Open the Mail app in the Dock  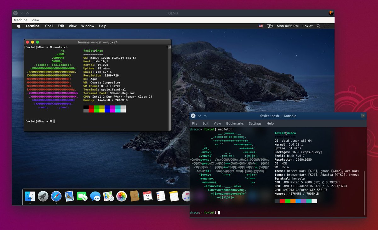coord(69,196)
